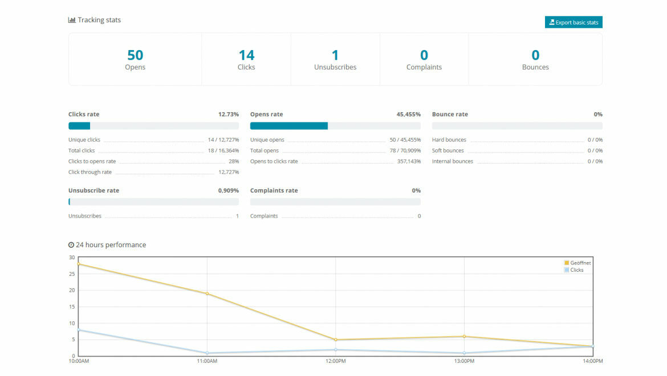Click the "Hard bounces" row label
Screen dimensions: 667x376
(449, 140)
